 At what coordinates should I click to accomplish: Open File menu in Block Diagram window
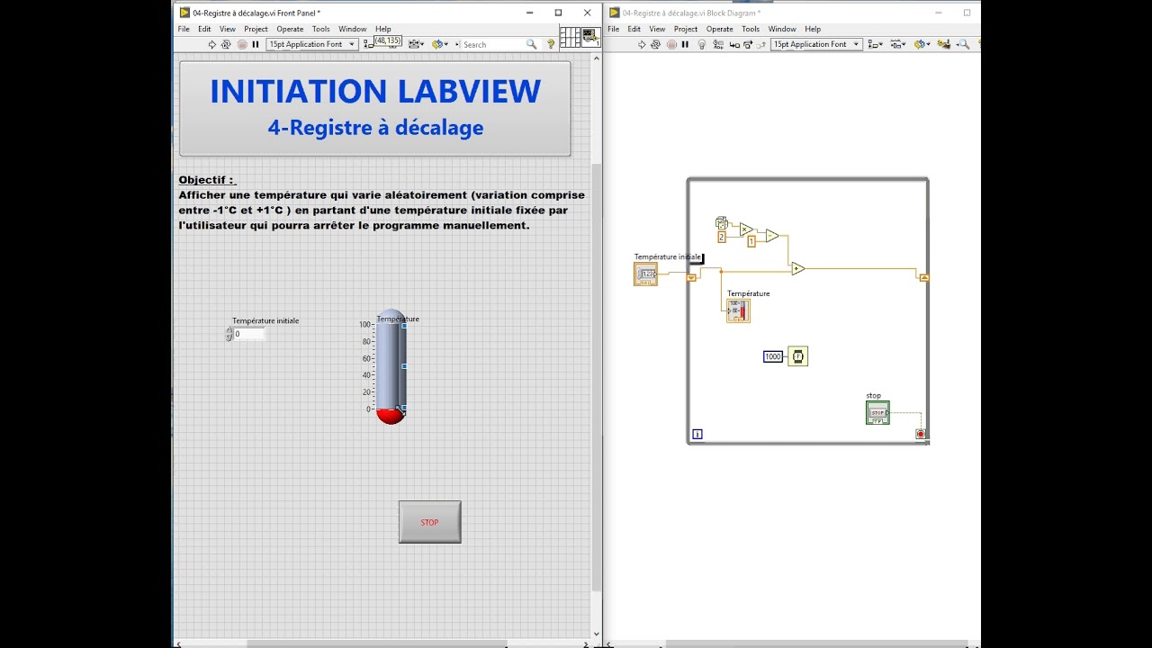(x=613, y=29)
